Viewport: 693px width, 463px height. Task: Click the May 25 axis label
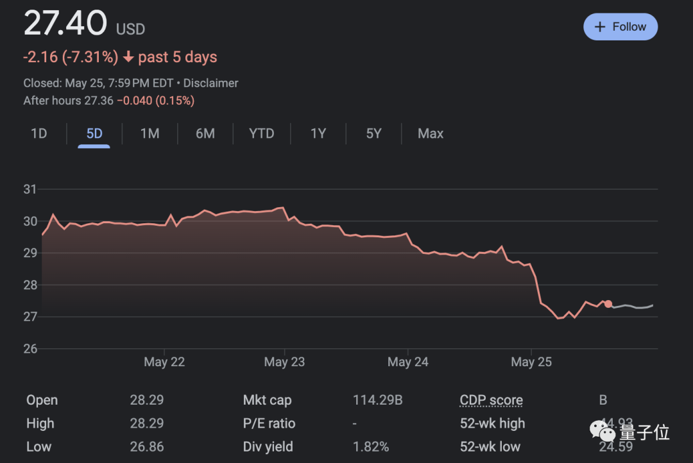pos(531,362)
